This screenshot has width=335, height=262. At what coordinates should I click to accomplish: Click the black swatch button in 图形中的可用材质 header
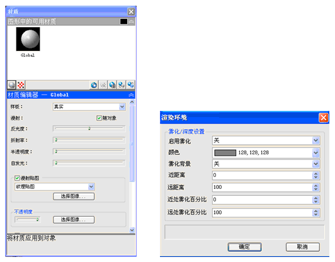[x=123, y=21]
